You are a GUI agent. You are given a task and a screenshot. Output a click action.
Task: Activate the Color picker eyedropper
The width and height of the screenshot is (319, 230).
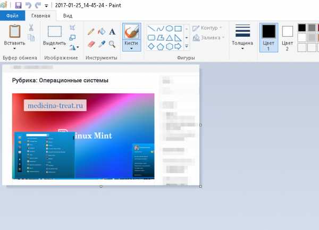point(102,44)
